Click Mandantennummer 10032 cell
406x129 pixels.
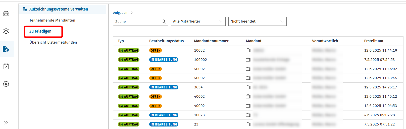pyautogui.click(x=199, y=50)
